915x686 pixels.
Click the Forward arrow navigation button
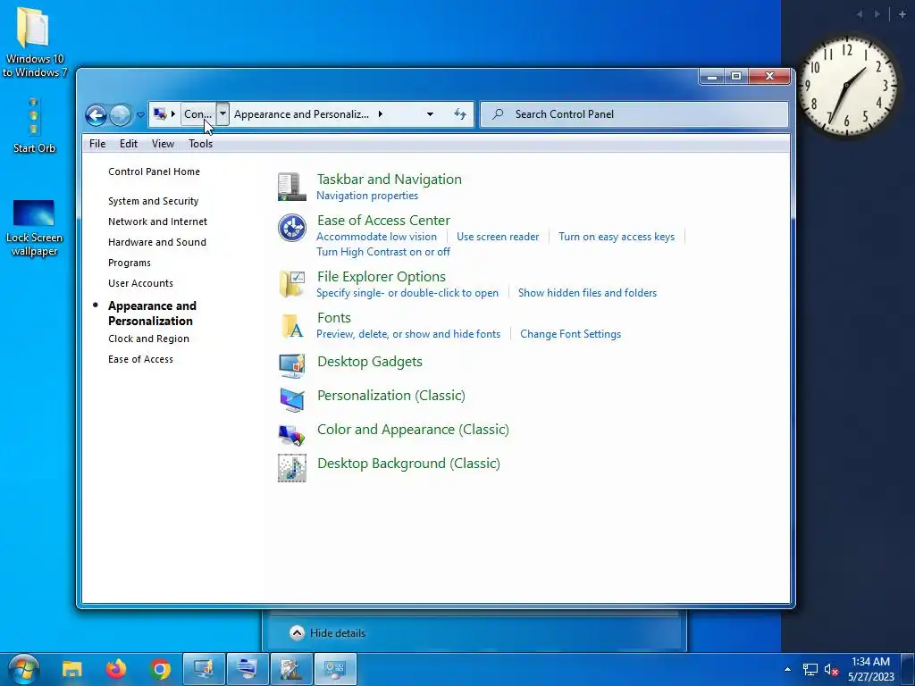click(x=121, y=115)
